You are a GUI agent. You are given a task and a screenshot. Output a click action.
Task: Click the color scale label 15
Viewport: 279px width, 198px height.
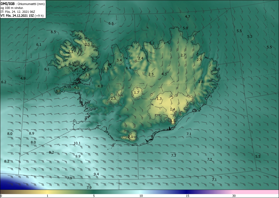pyautogui.click(x=187, y=196)
